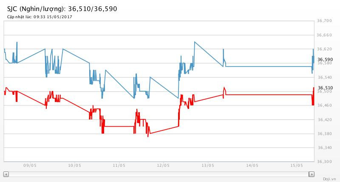Click the 10/05 date axis label
Viewport: 340px width, 182px height.
pyautogui.click(x=74, y=165)
